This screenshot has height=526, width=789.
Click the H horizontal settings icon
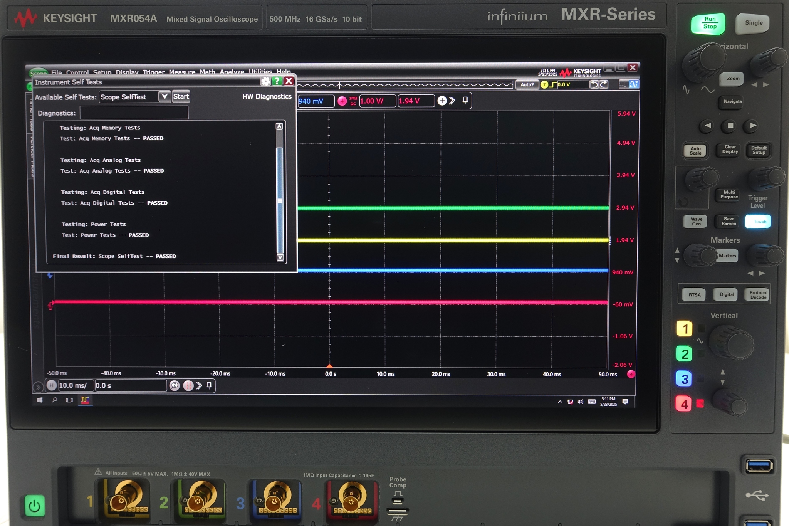click(52, 385)
